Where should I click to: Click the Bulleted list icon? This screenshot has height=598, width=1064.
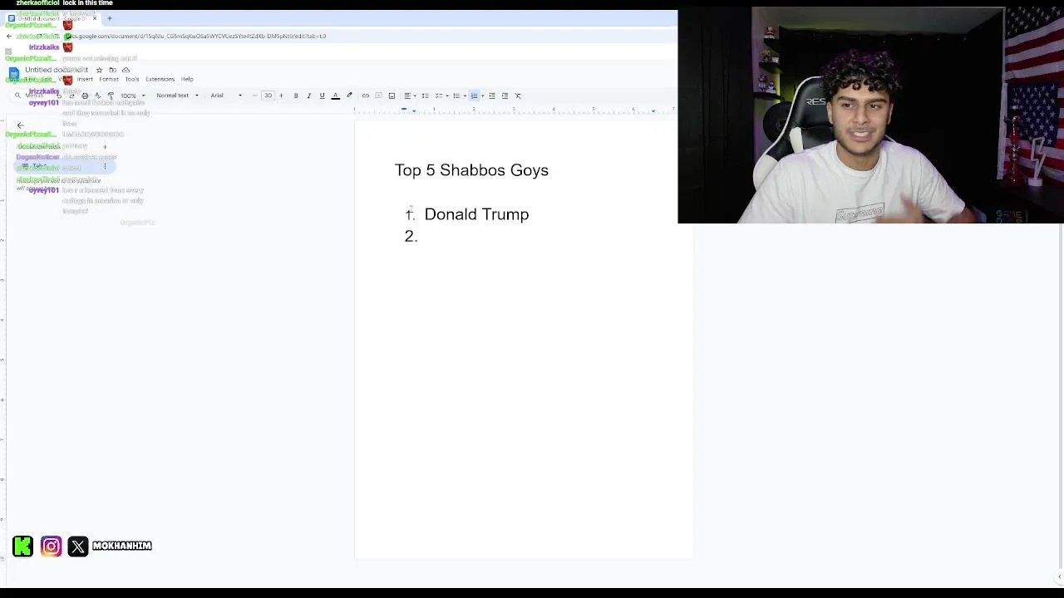(x=456, y=96)
